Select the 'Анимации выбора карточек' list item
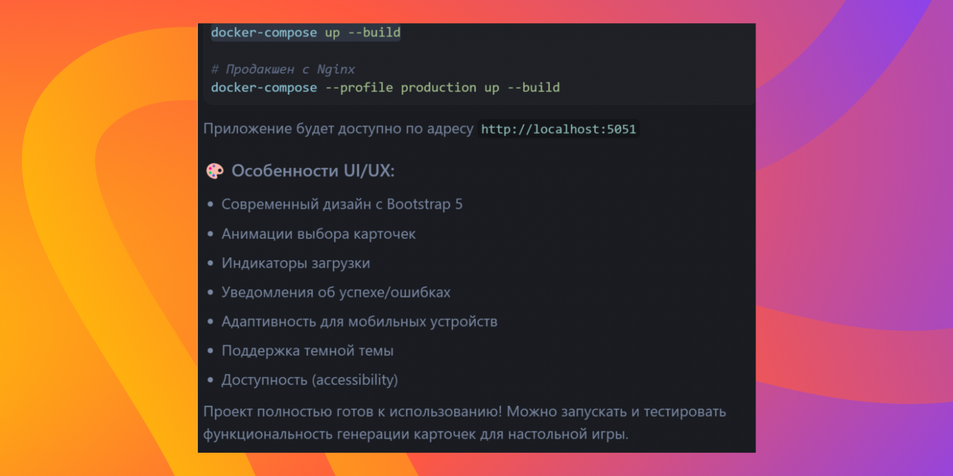Viewport: 953px width, 476px height. (318, 234)
